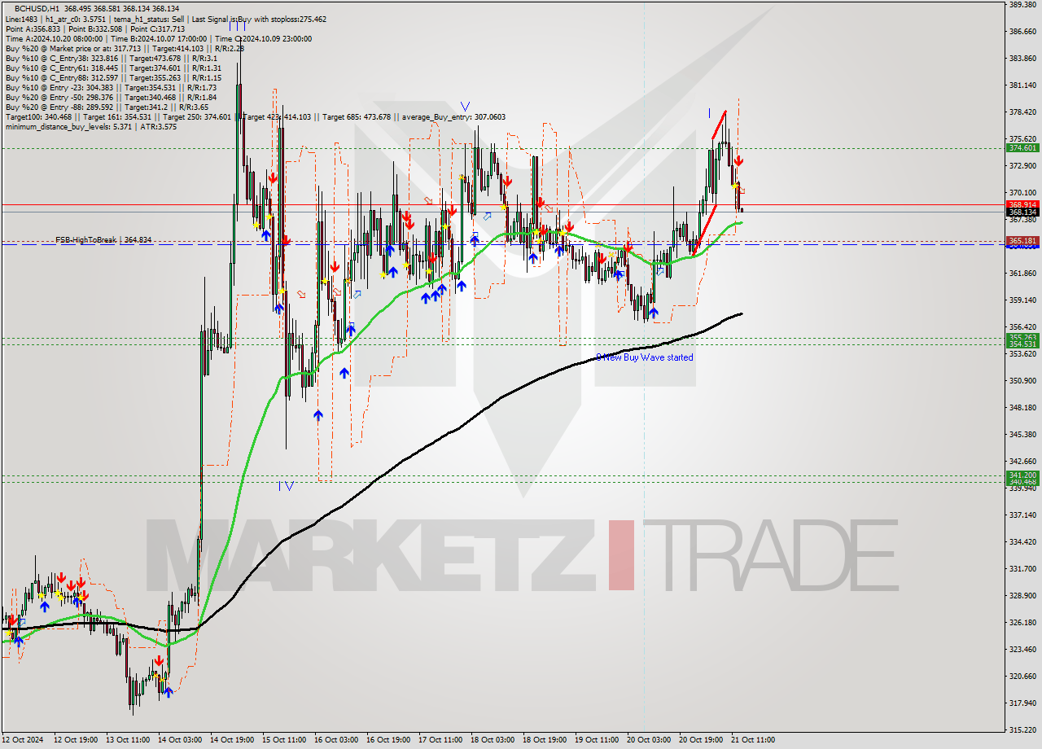Click the 17 Oct 11:00 time label

(440, 740)
